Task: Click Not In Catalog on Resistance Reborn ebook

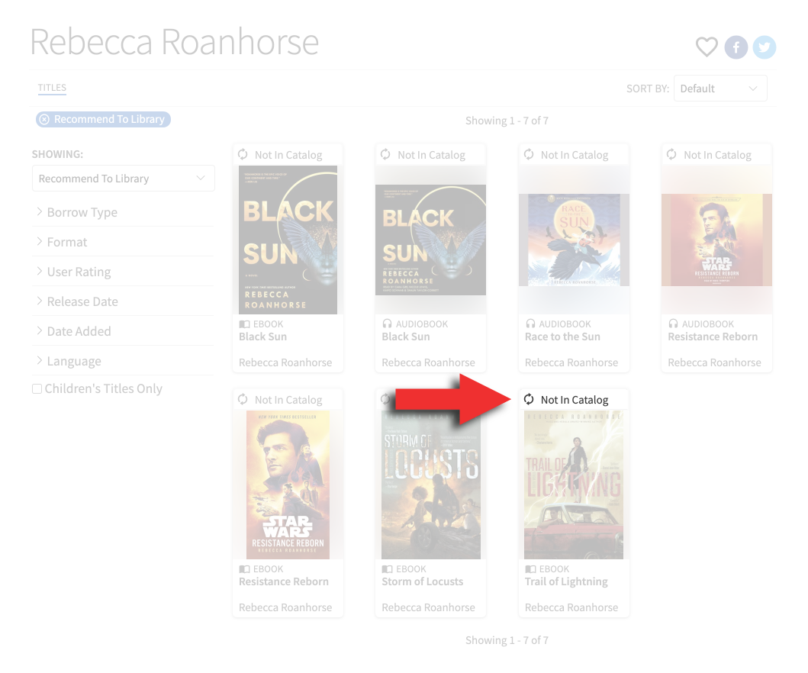Action: 280,400
